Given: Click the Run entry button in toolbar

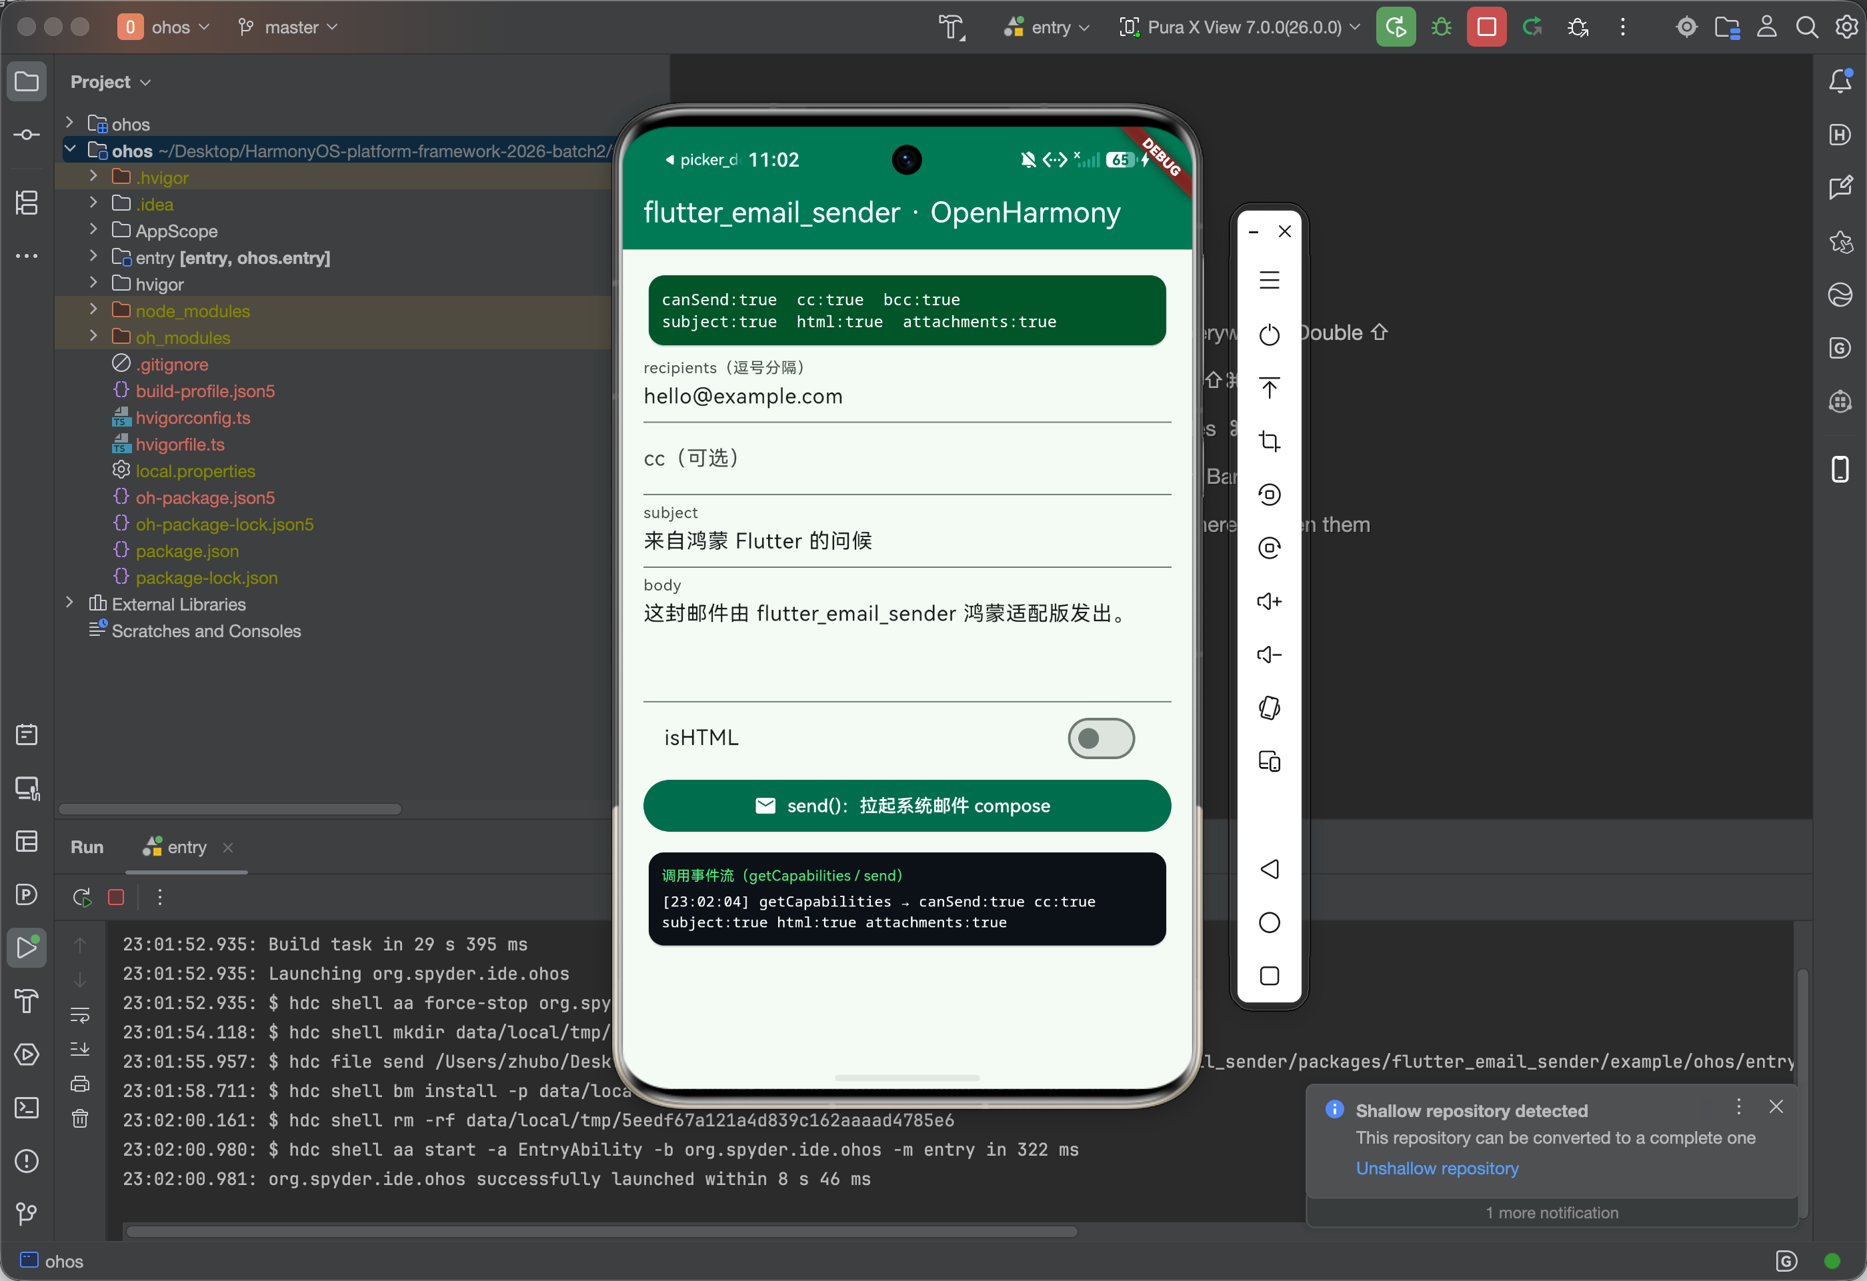Looking at the screenshot, I should [x=1396, y=27].
